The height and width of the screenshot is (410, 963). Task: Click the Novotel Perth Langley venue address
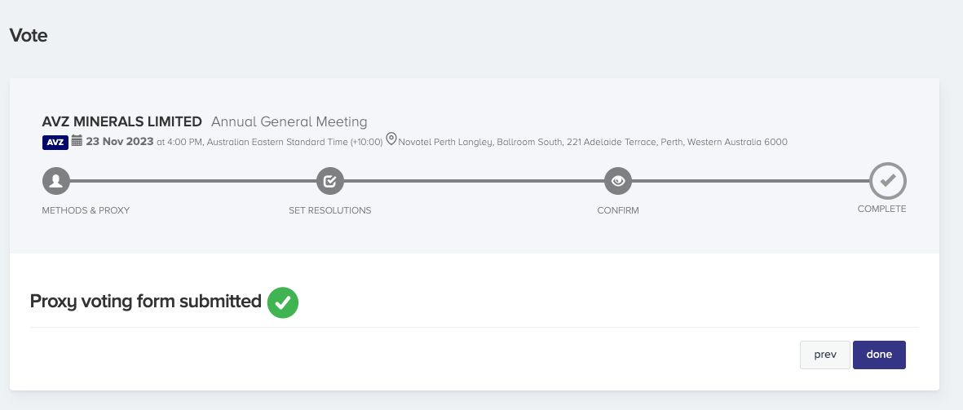(x=593, y=142)
